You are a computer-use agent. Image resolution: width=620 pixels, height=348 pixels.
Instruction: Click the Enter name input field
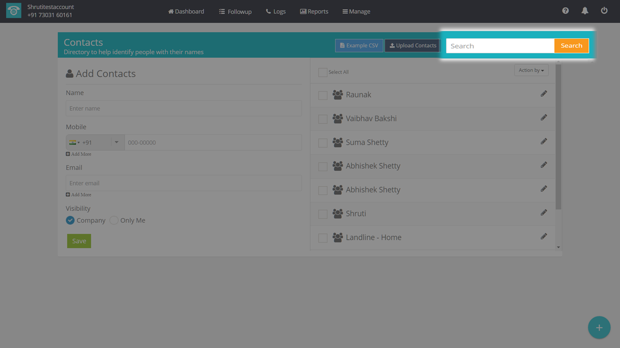[x=184, y=108]
